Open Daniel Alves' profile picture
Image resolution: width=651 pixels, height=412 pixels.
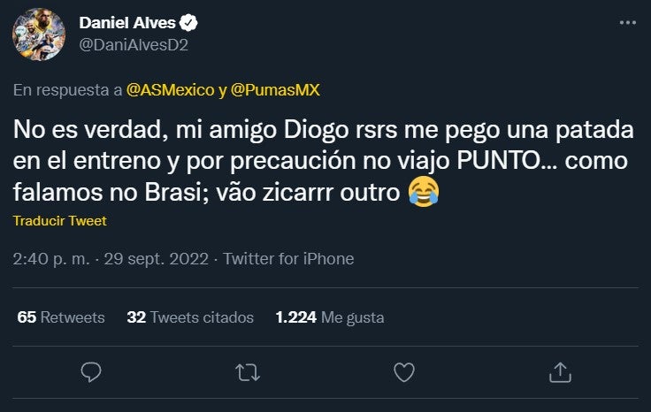coord(38,34)
